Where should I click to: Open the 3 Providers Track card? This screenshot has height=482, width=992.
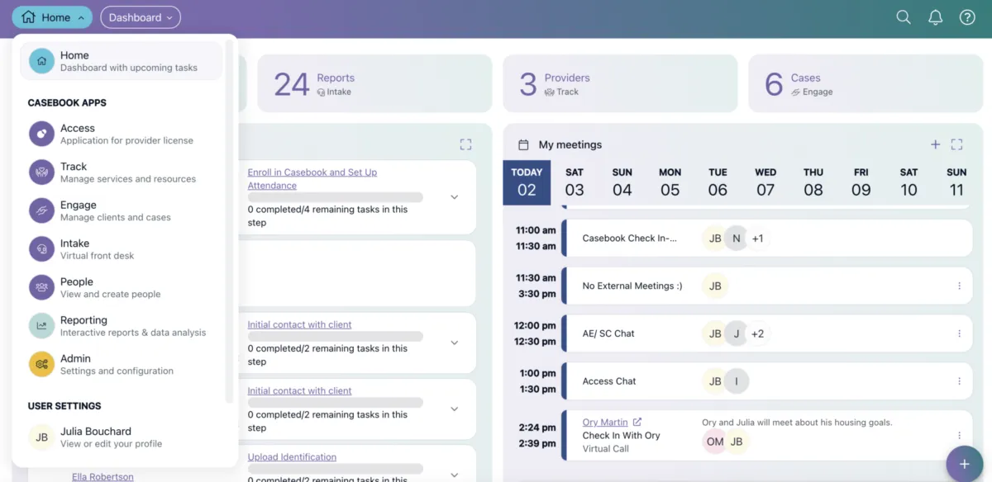(620, 83)
